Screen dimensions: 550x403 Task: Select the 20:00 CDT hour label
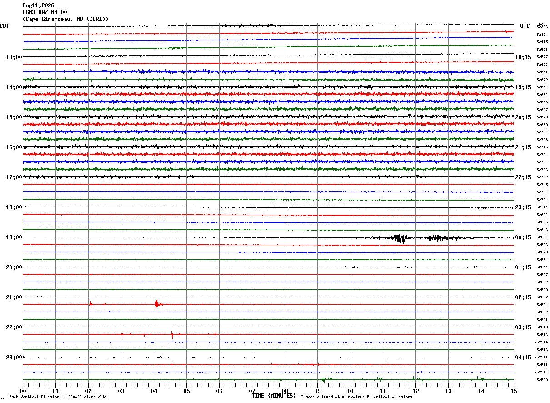(x=14, y=267)
